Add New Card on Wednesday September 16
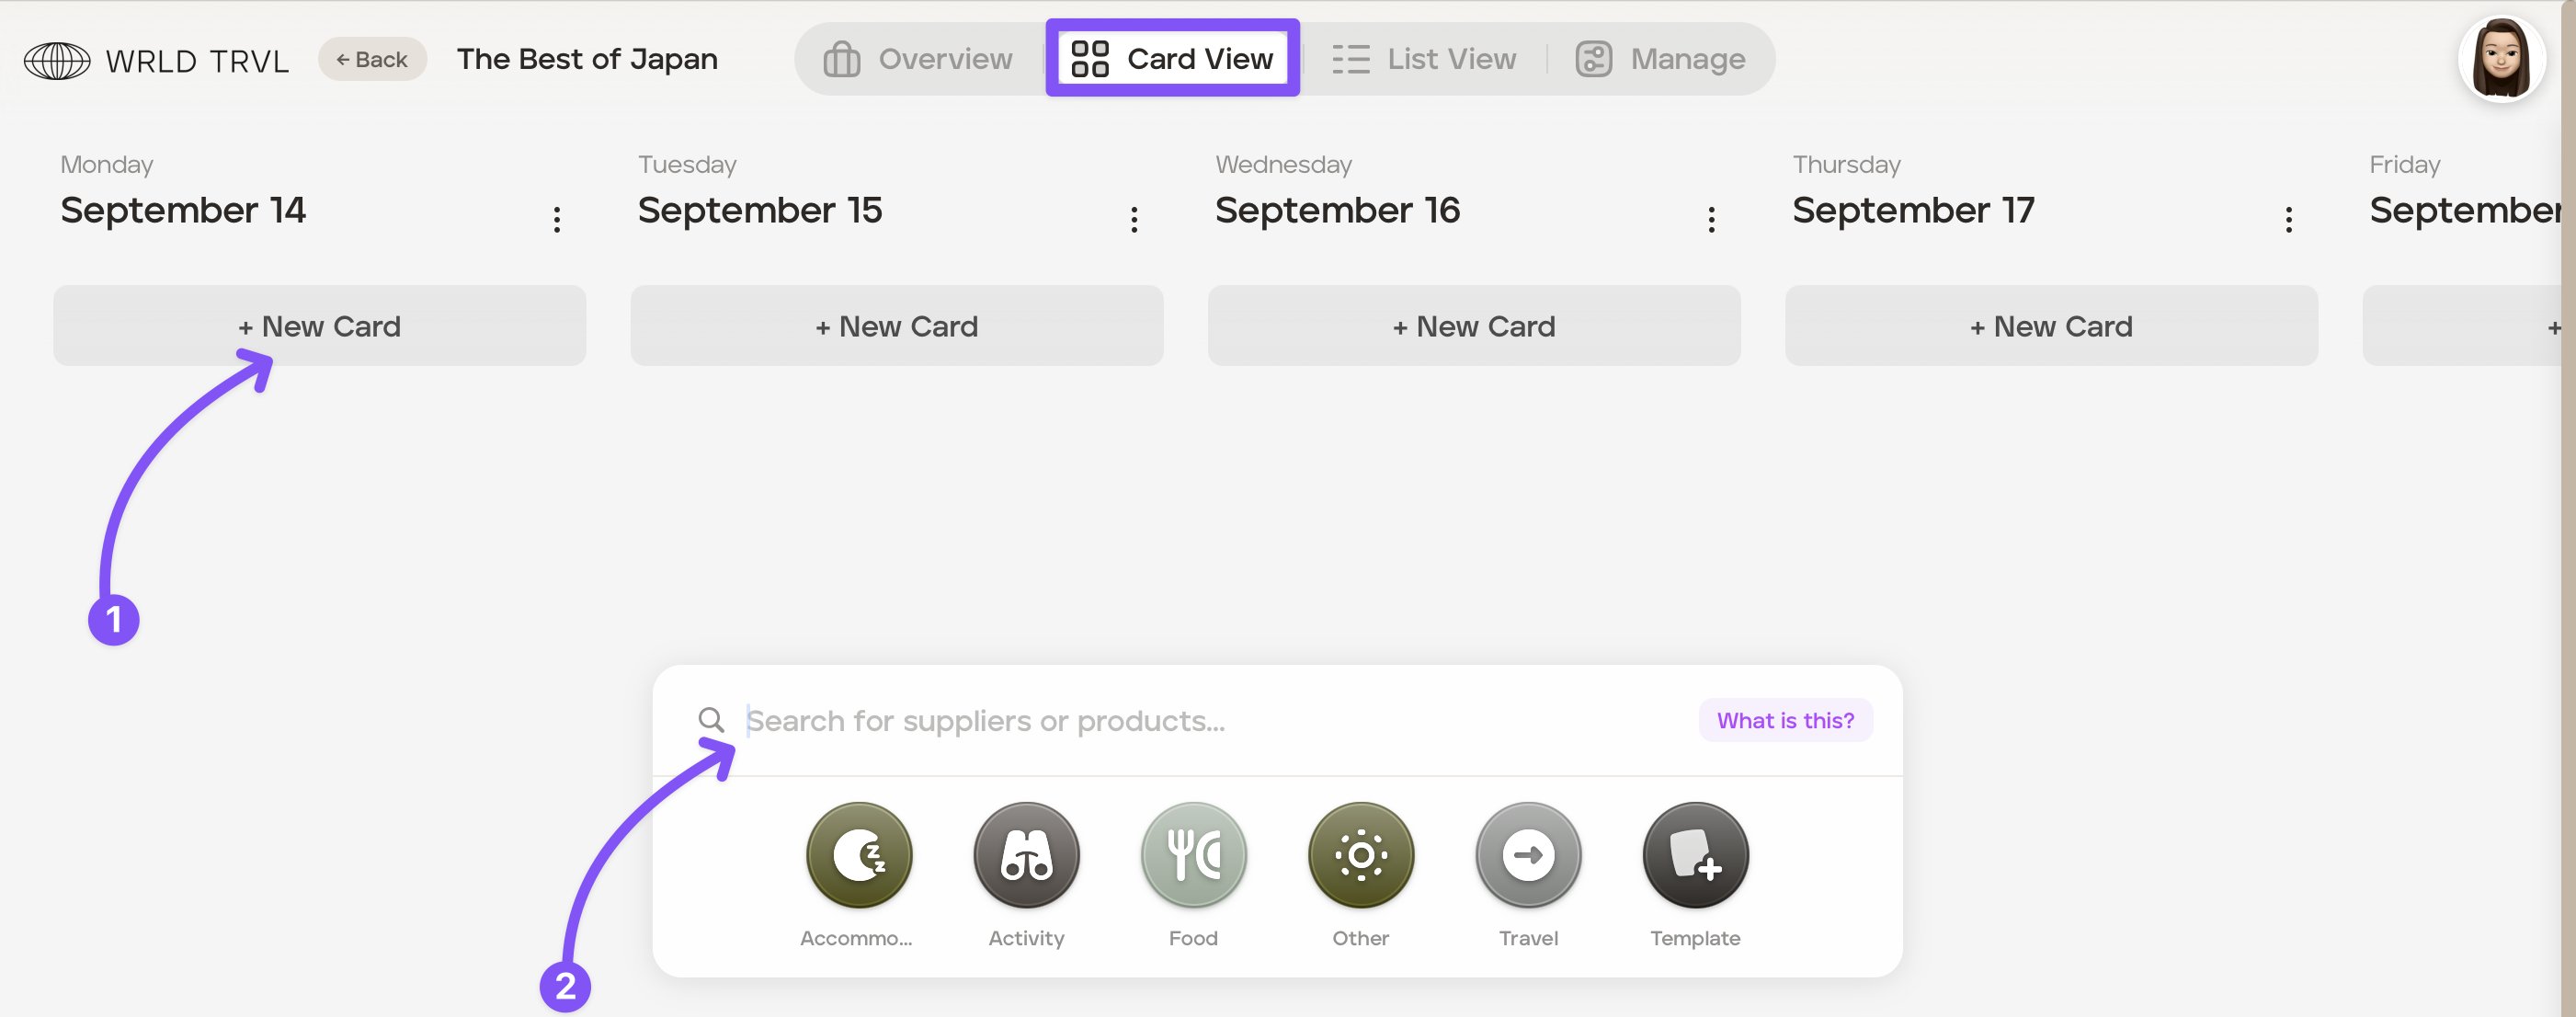The height and width of the screenshot is (1017, 2576). [x=1474, y=326]
